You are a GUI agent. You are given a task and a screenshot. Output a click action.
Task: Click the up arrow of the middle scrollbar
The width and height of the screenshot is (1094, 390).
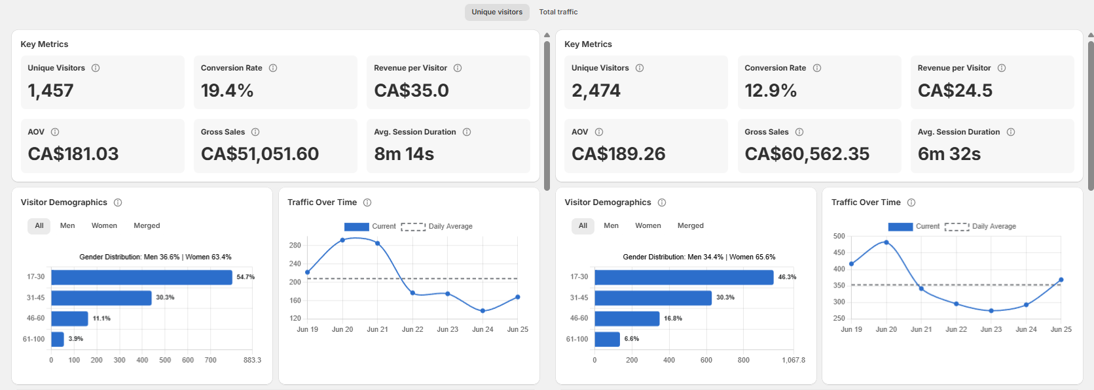point(547,35)
